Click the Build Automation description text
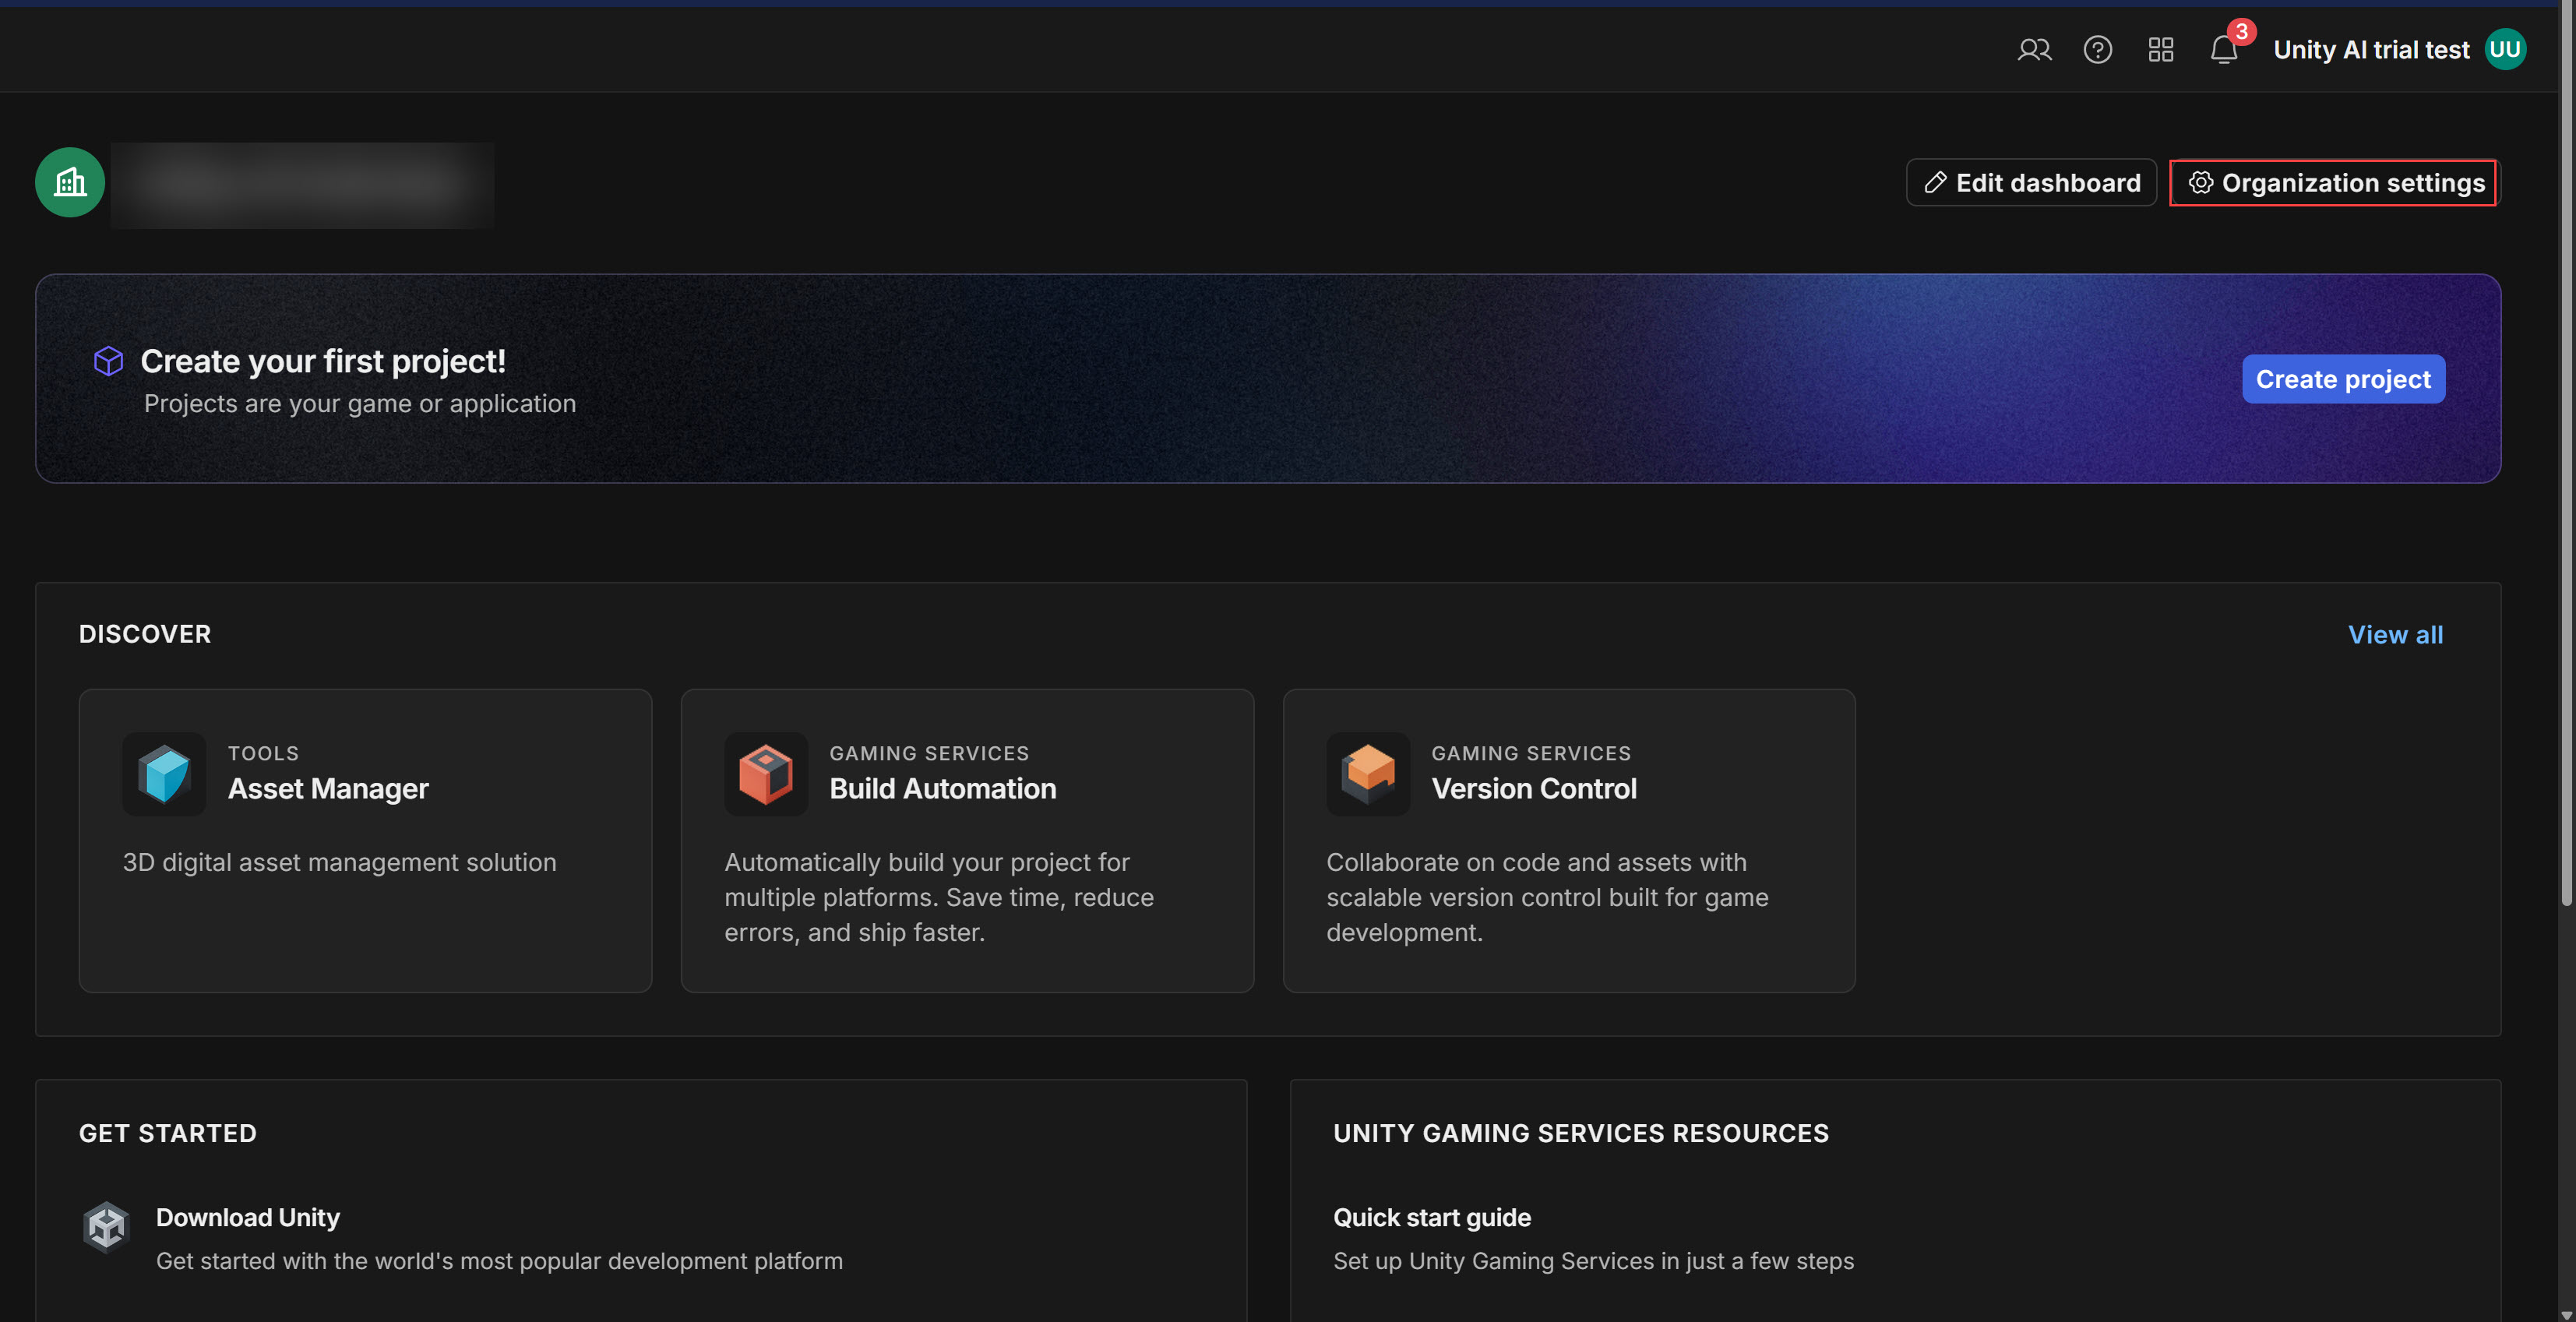This screenshot has height=1322, width=2576. coord(939,897)
